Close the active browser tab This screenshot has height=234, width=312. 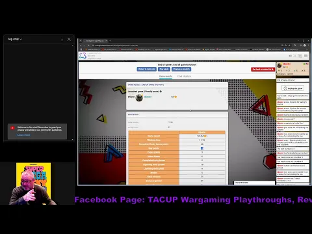coord(106,41)
